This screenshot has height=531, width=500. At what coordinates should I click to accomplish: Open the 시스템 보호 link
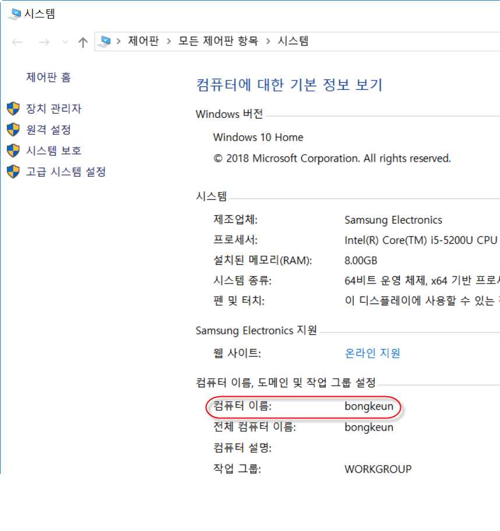coord(54,151)
